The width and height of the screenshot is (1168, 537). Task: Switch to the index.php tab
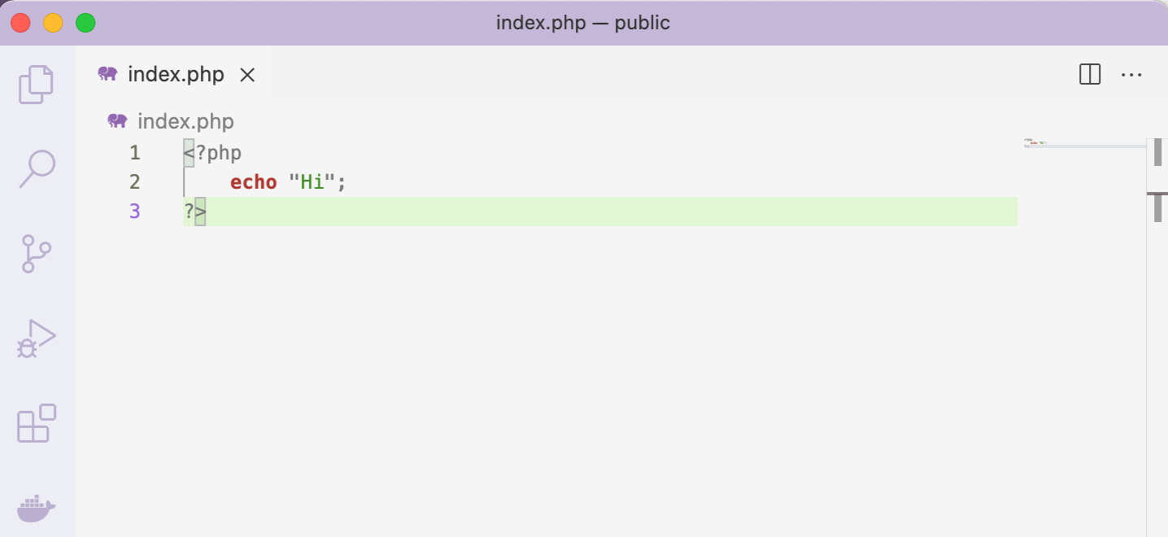pos(176,74)
